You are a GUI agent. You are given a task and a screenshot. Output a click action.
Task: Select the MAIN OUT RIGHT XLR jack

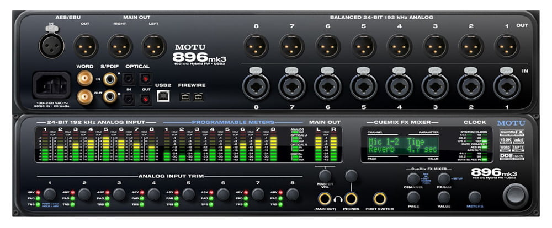120,46
